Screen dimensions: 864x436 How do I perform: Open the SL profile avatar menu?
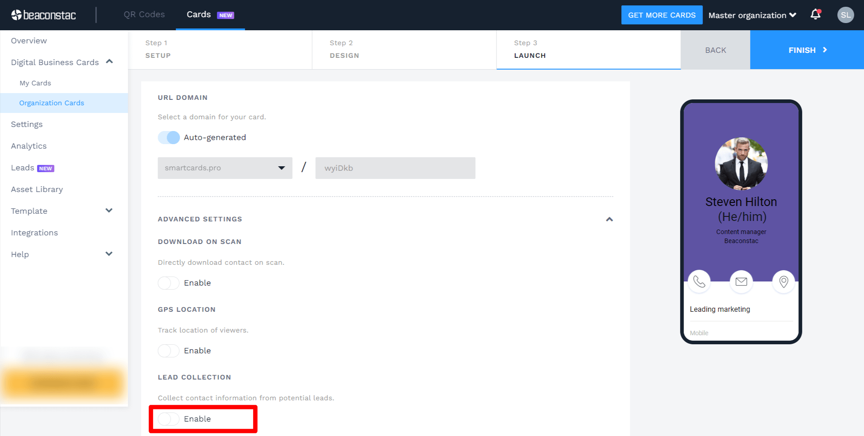coord(845,15)
